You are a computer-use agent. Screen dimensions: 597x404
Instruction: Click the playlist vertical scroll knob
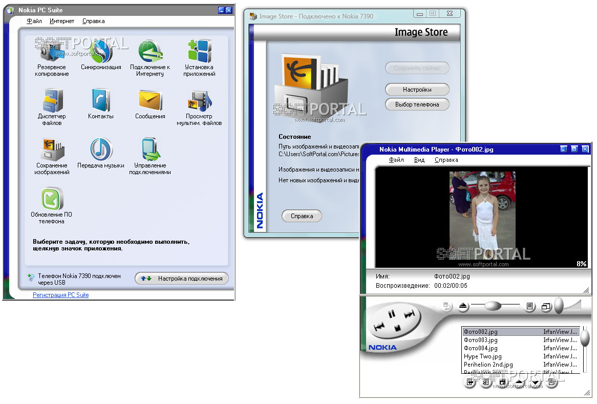coord(585,338)
